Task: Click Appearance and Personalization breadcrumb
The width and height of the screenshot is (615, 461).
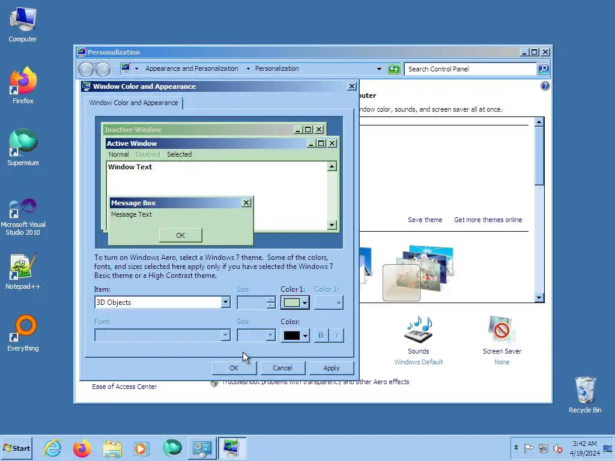Action: click(x=192, y=68)
